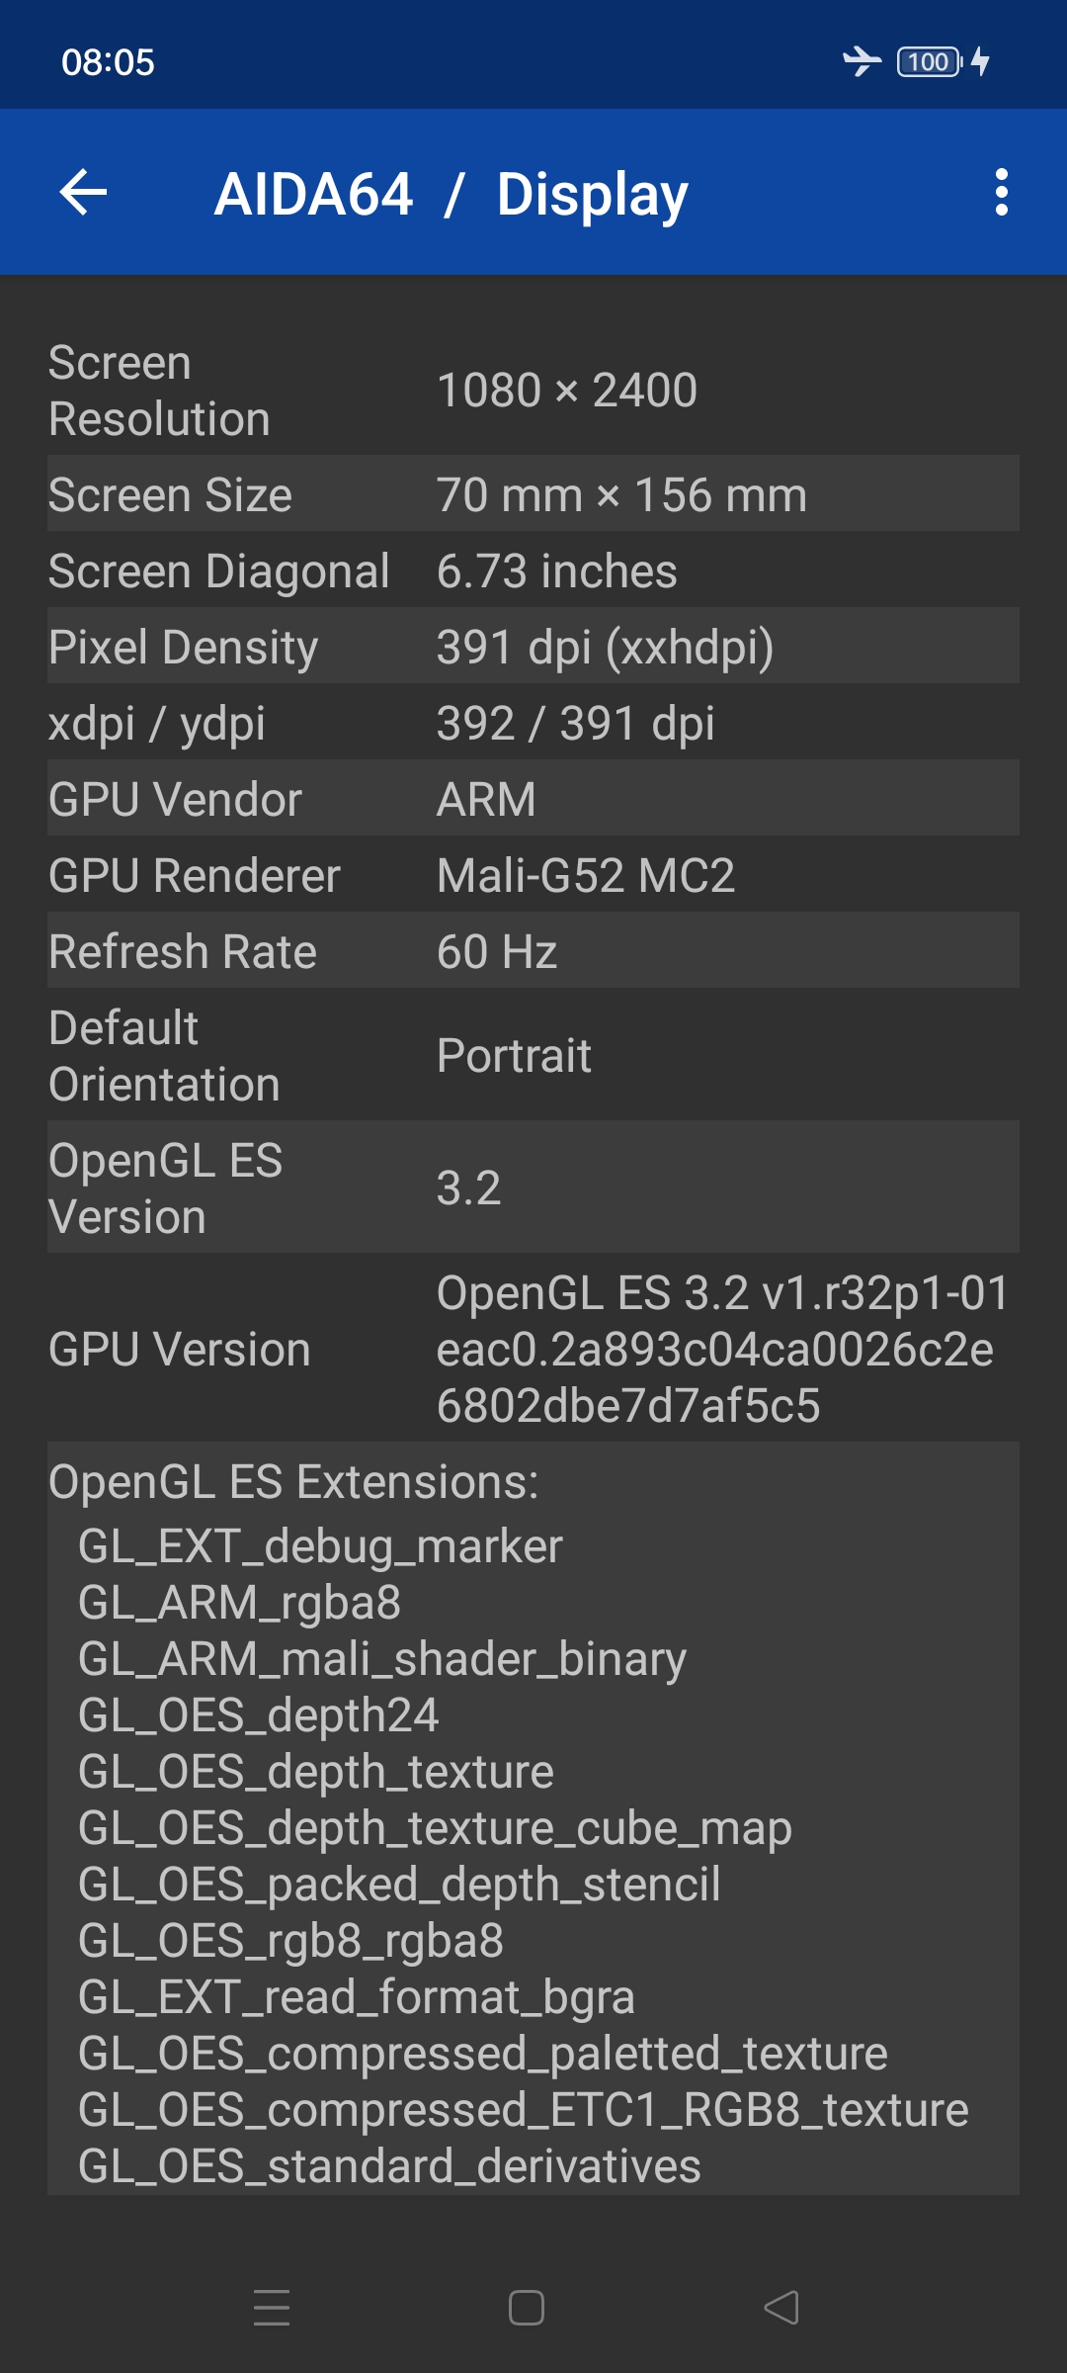1067x2373 pixels.
Task: Tap the back arrow in the header
Action: pos(84,192)
